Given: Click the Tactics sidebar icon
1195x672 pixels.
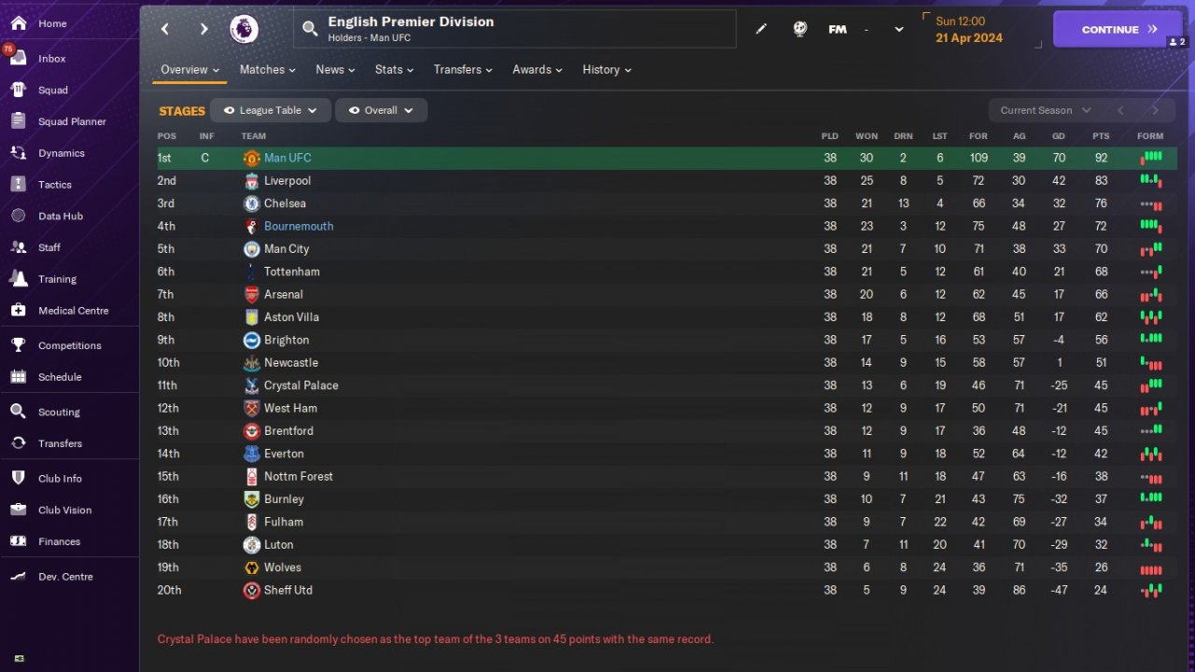Looking at the screenshot, I should click(x=18, y=185).
